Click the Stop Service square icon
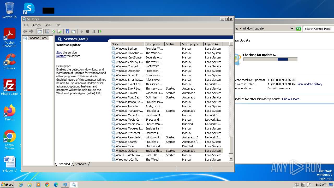This screenshot has height=188, width=334. (88, 31)
